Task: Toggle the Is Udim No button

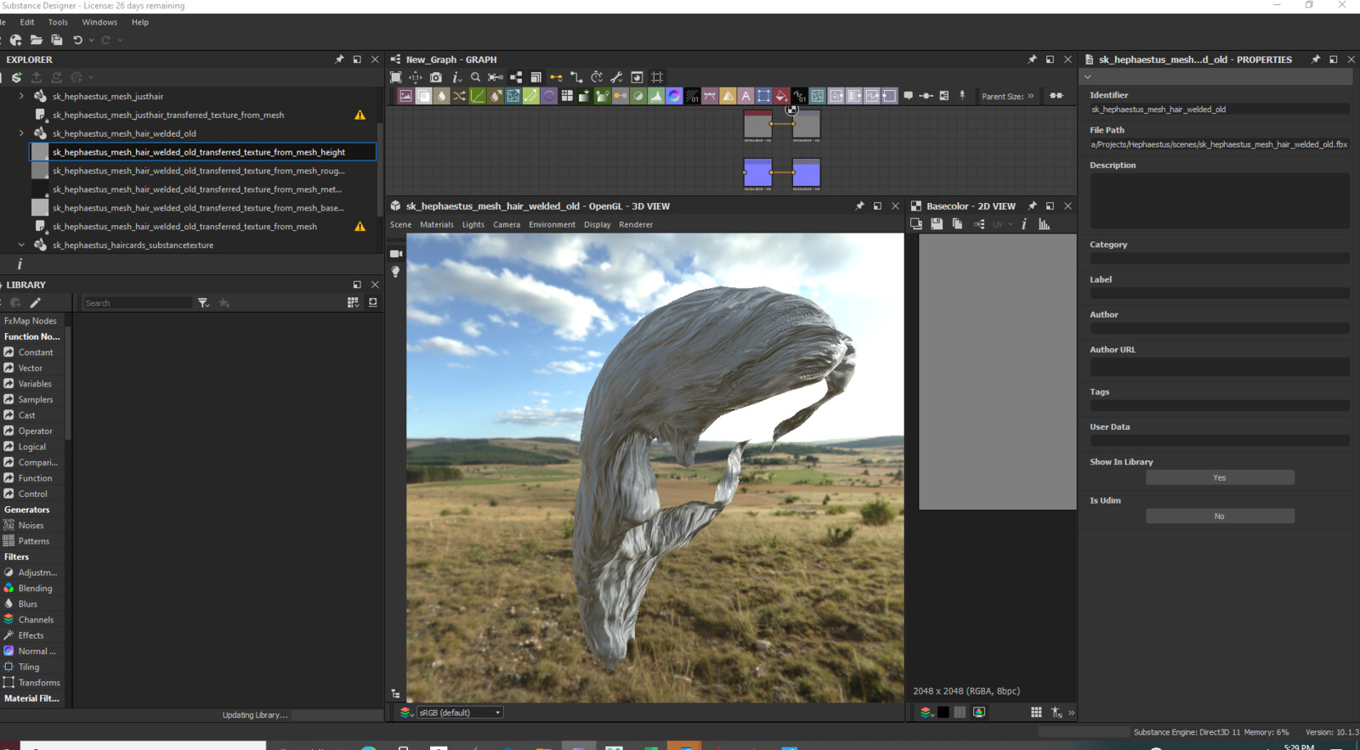Action: pyautogui.click(x=1219, y=516)
